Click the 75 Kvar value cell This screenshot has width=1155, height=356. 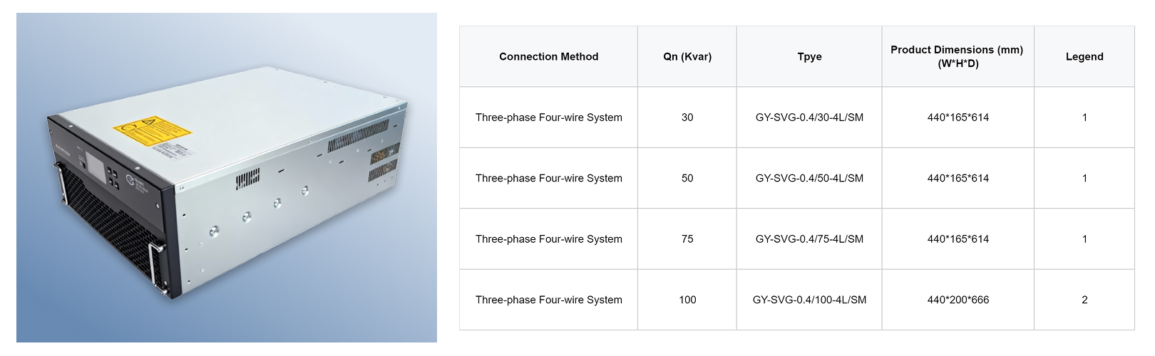tap(687, 239)
